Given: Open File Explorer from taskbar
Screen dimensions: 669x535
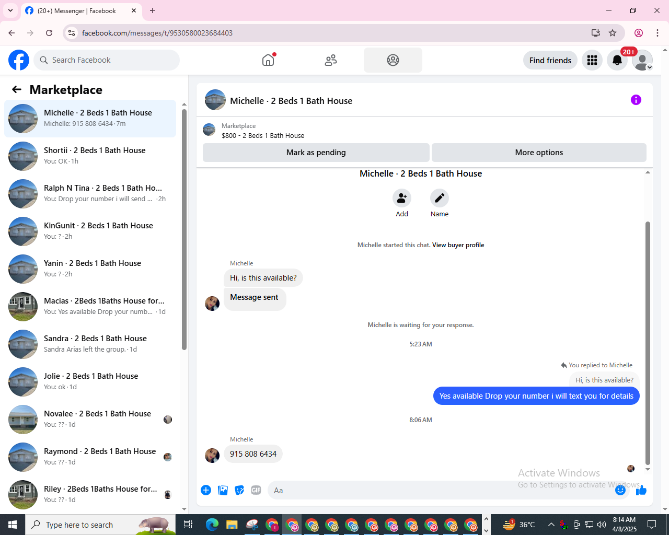Looking at the screenshot, I should [x=232, y=525].
